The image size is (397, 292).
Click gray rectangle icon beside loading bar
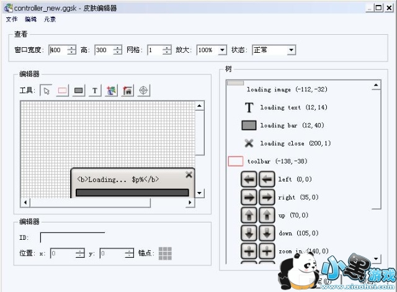(249, 125)
